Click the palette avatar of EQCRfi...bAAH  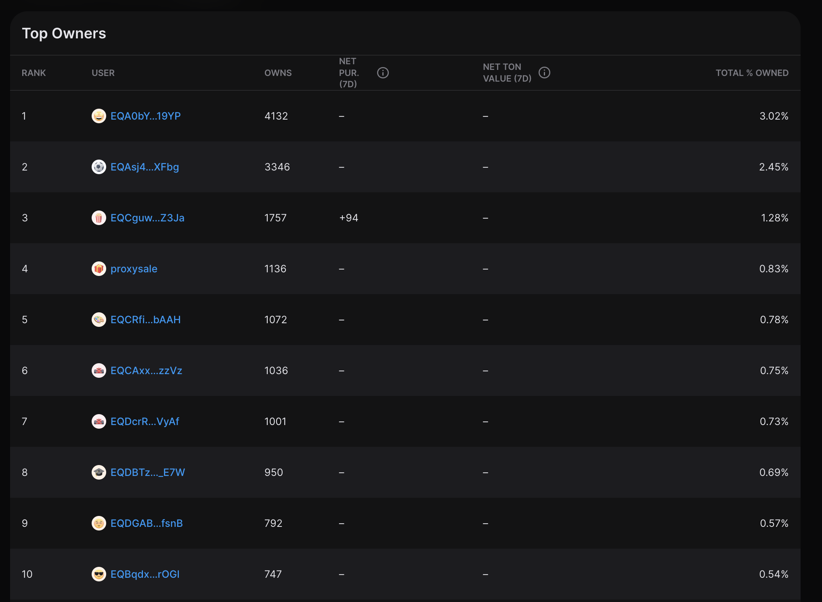coord(99,320)
